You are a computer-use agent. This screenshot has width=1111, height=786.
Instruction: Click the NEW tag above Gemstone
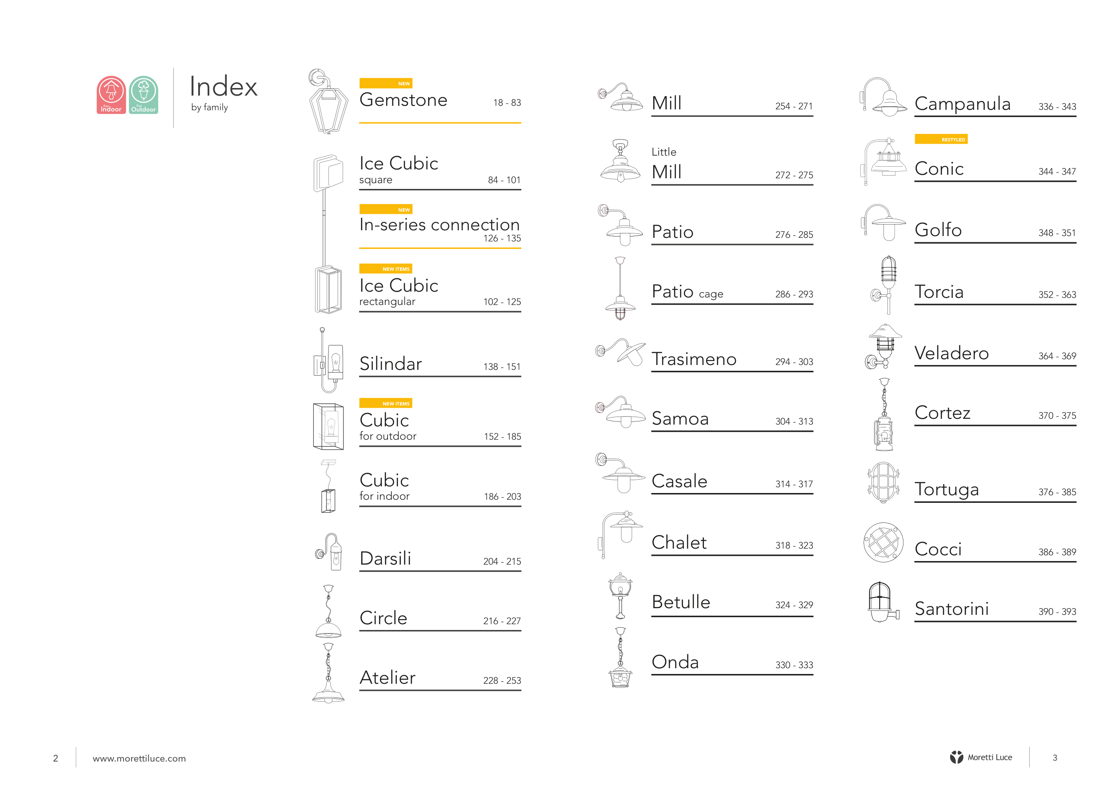386,83
